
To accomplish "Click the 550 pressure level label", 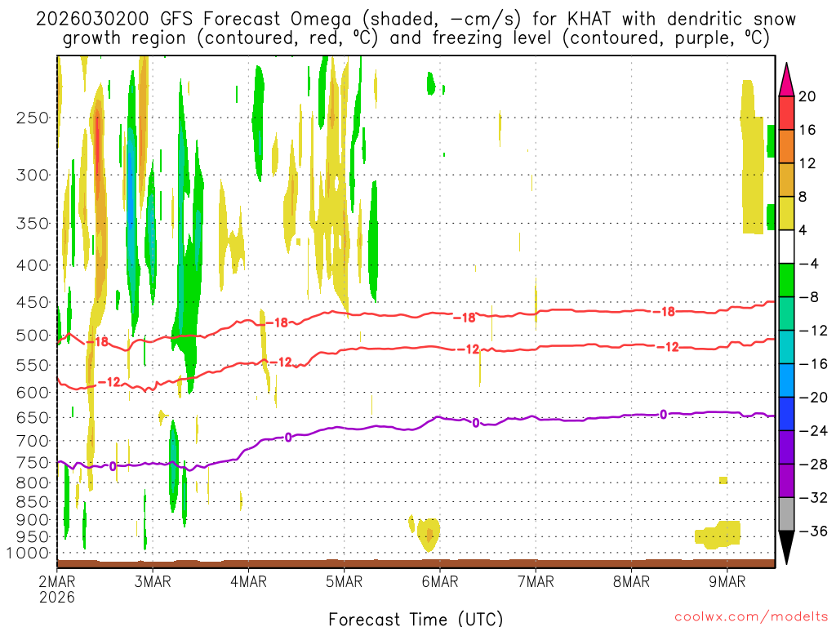I will [33, 365].
